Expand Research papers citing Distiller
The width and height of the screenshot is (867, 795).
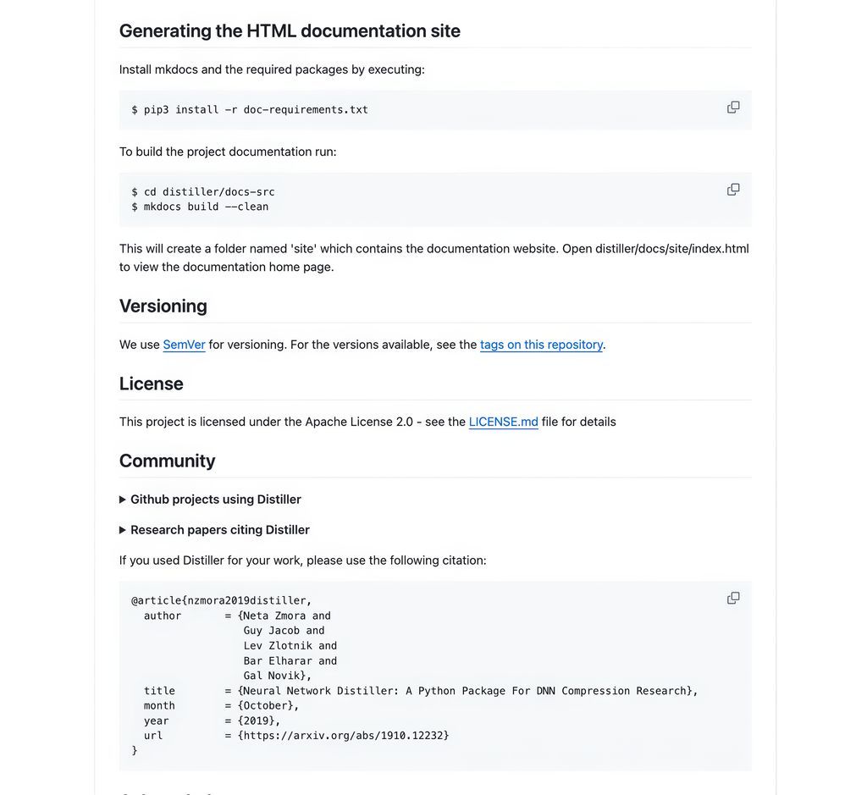click(219, 530)
